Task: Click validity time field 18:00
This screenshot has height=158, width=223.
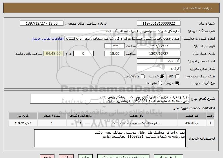Action: point(115,54)
